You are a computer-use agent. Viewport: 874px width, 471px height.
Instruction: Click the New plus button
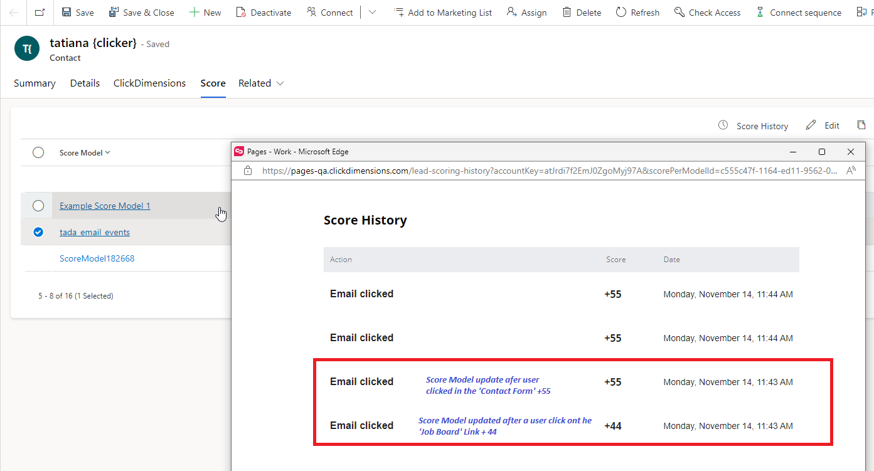(x=205, y=13)
